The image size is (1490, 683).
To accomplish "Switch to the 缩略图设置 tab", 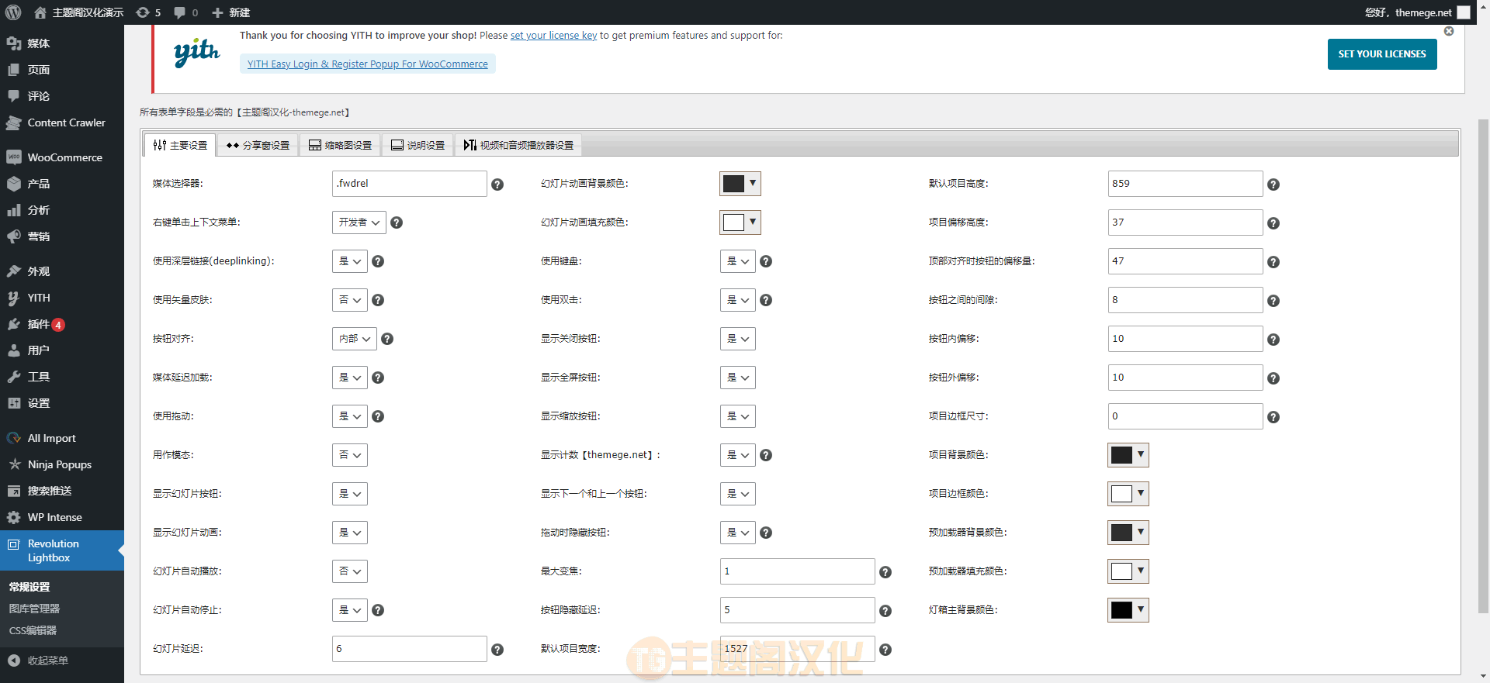I will (340, 145).
